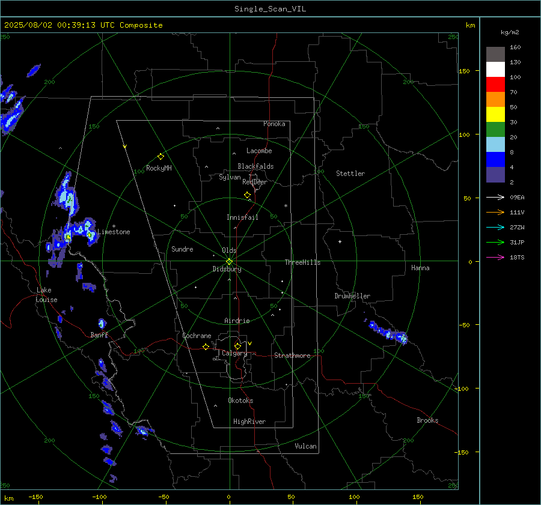This screenshot has height=505, width=541.
Task: Click the green 20-30 legend swatch
Action: pos(495,130)
